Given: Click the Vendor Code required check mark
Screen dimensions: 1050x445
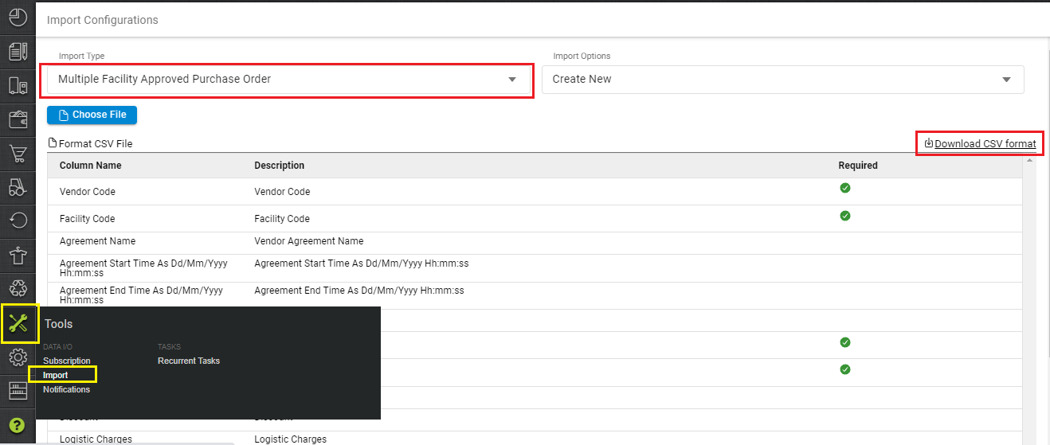Looking at the screenshot, I should tap(845, 188).
